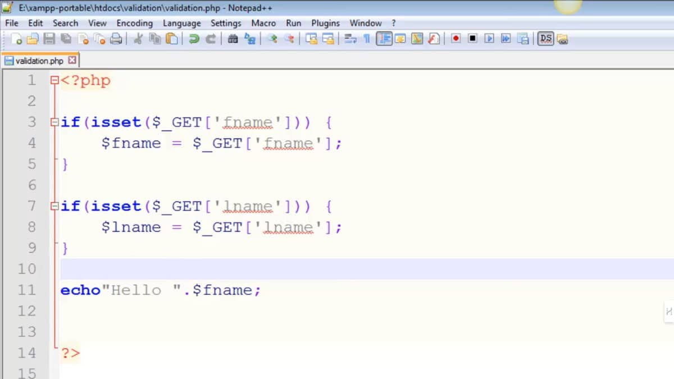Open the Plugins menu

coord(325,23)
